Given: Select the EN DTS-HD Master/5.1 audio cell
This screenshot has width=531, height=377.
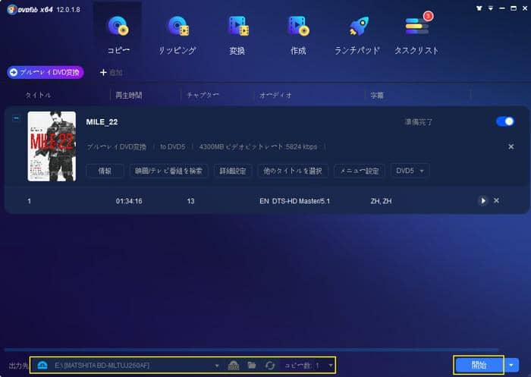Looking at the screenshot, I should pyautogui.click(x=294, y=201).
